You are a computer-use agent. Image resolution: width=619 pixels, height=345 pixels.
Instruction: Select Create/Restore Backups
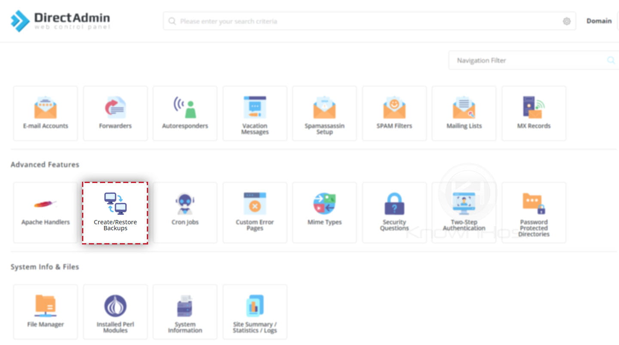[x=115, y=212]
